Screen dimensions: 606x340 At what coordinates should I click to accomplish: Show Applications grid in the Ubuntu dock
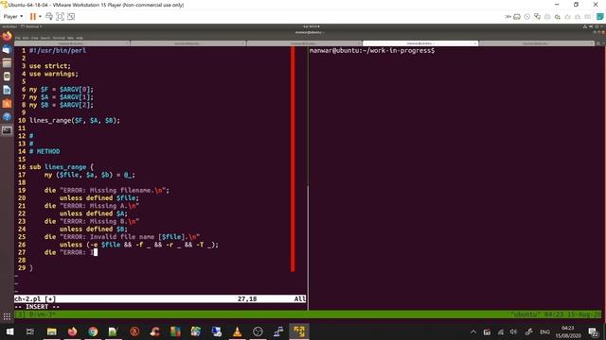(x=7, y=317)
